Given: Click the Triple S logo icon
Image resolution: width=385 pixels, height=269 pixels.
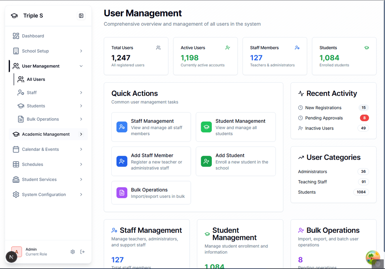Looking at the screenshot, I should pyautogui.click(x=14, y=15).
